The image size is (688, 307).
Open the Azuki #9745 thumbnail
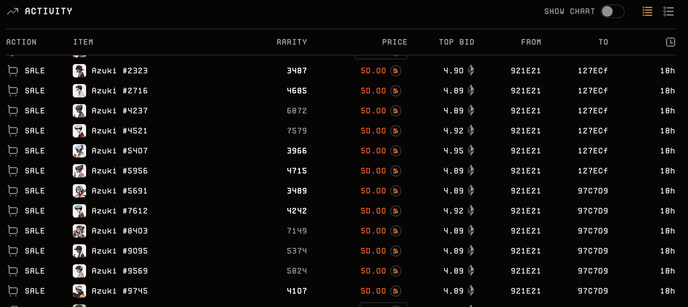(79, 291)
